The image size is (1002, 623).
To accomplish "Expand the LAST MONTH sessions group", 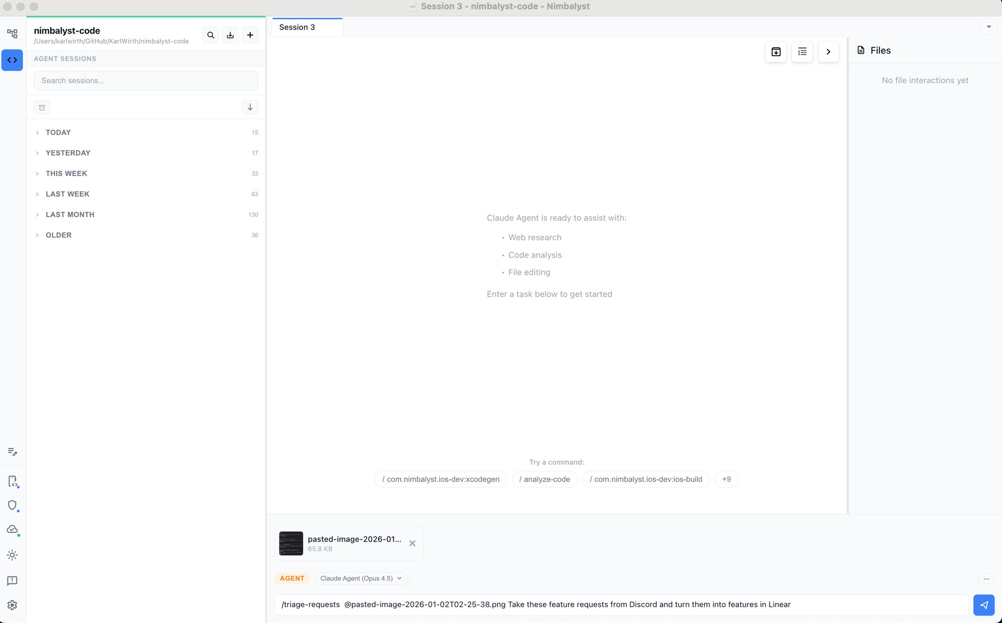I will [70, 215].
